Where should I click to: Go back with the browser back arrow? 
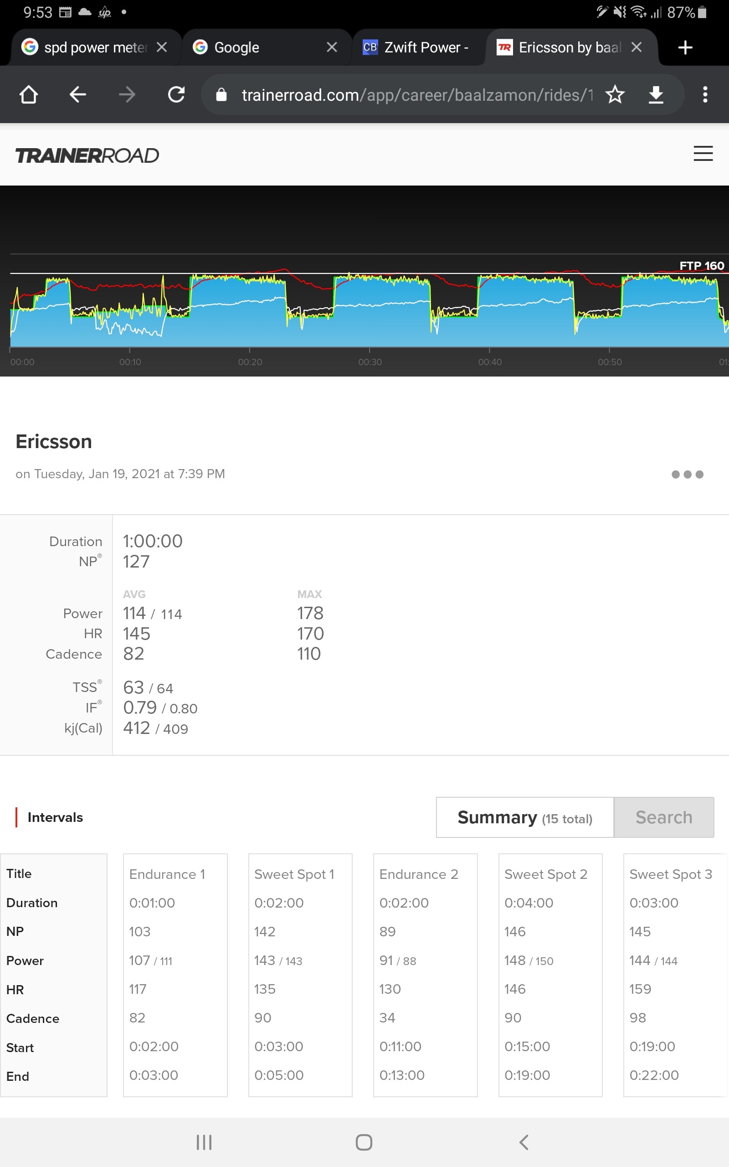click(77, 94)
